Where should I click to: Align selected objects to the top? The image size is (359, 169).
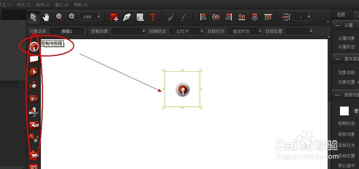coord(268,17)
